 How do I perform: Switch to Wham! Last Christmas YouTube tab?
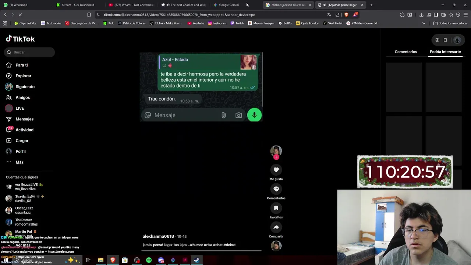click(132, 5)
